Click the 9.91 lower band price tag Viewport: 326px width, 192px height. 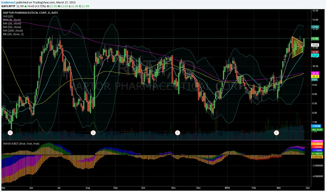tap(315, 80)
